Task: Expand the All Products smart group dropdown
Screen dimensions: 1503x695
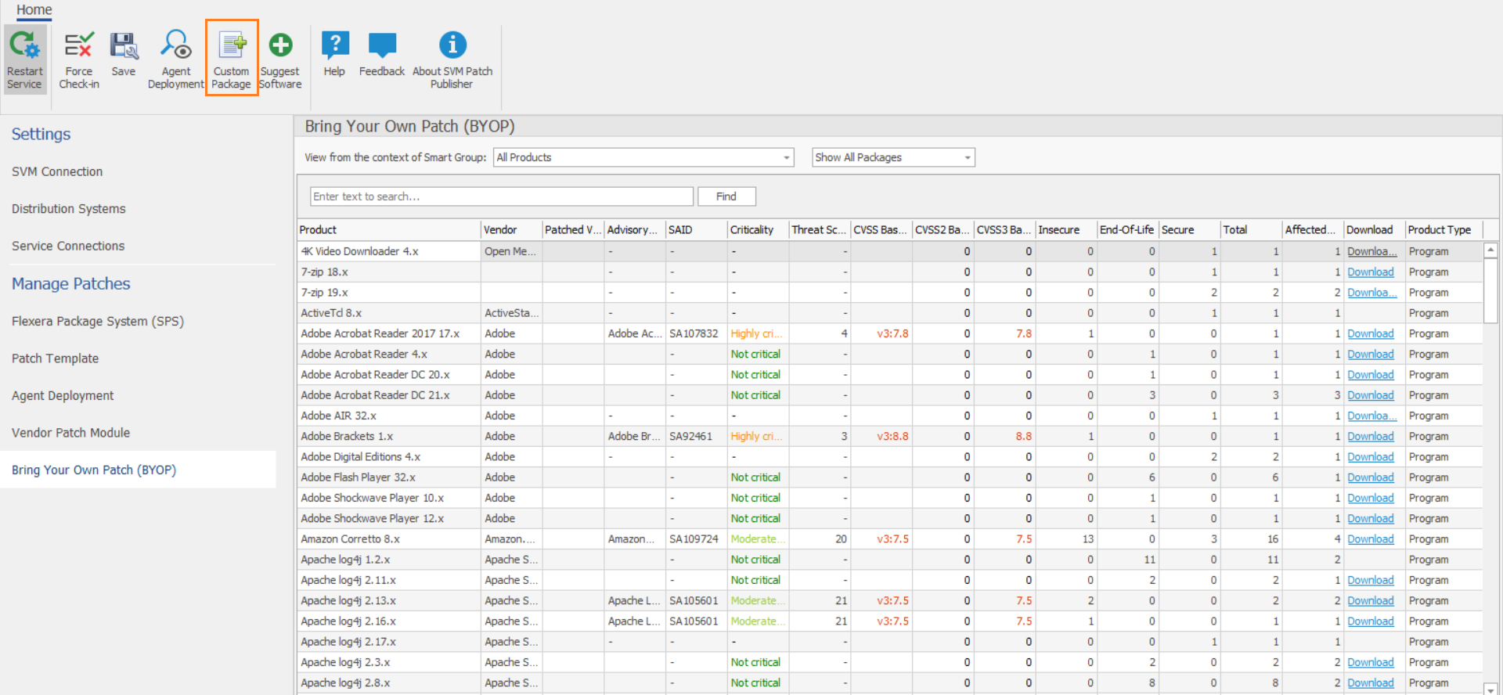Action: (x=786, y=157)
